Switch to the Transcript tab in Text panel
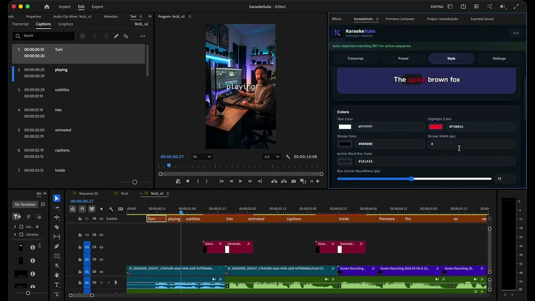The image size is (535, 301). [x=20, y=24]
